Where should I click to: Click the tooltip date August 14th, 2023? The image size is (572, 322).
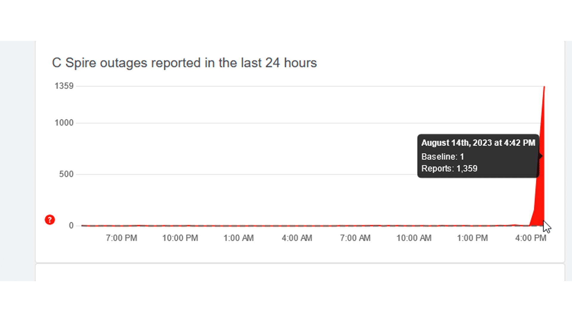tap(478, 143)
